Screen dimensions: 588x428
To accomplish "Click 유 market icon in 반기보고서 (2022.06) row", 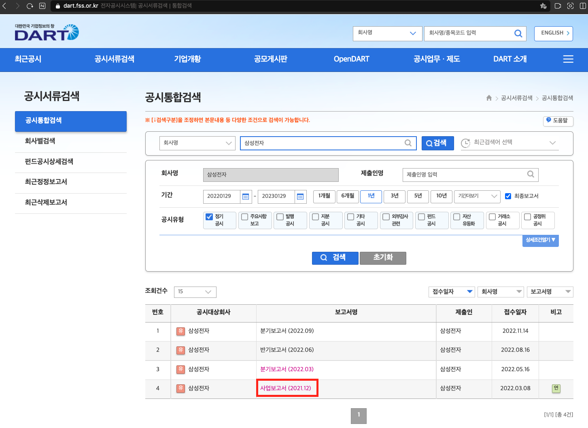I will (x=180, y=350).
